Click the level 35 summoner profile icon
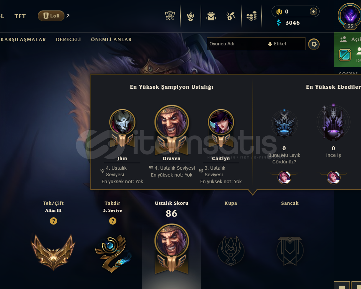Image resolution: width=361 pixels, height=289 pixels. 350,16
